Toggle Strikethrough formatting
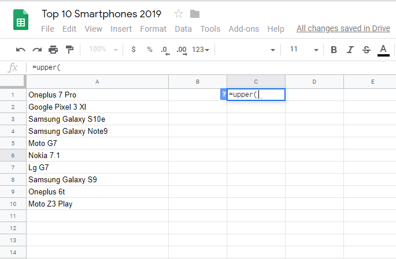396x259 pixels. click(x=367, y=50)
